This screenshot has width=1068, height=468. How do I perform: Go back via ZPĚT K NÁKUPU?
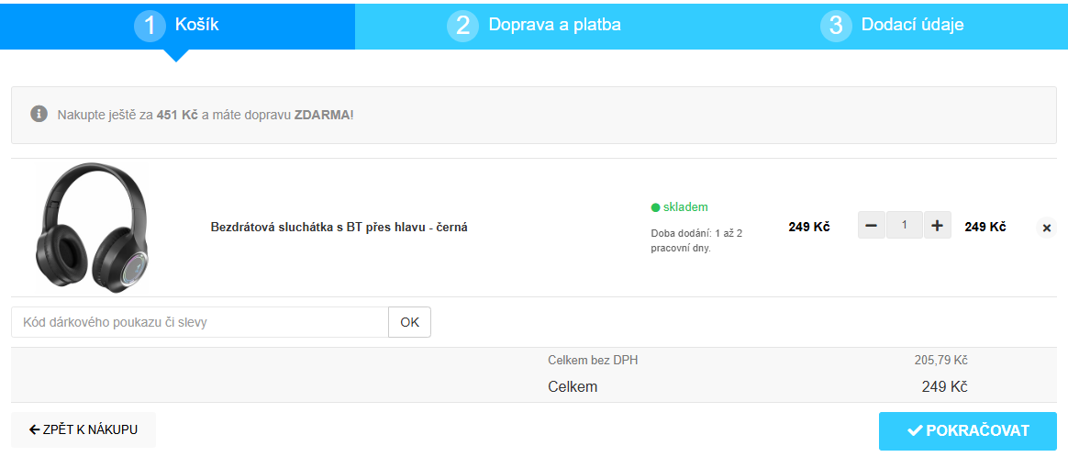pos(83,429)
